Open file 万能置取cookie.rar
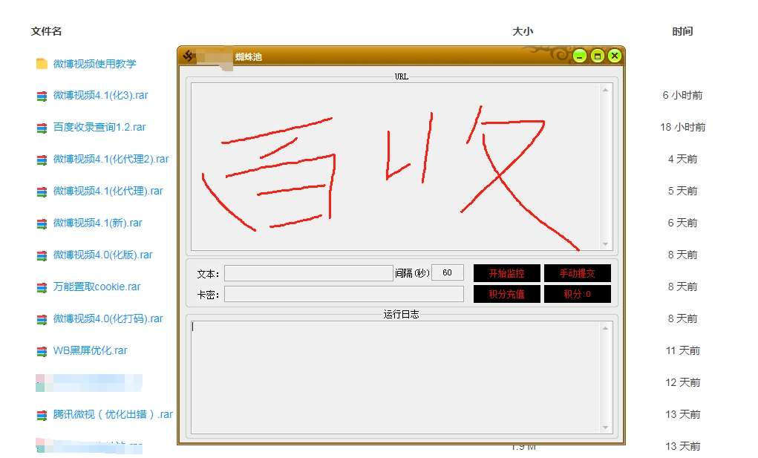758x458 pixels. coord(97,287)
